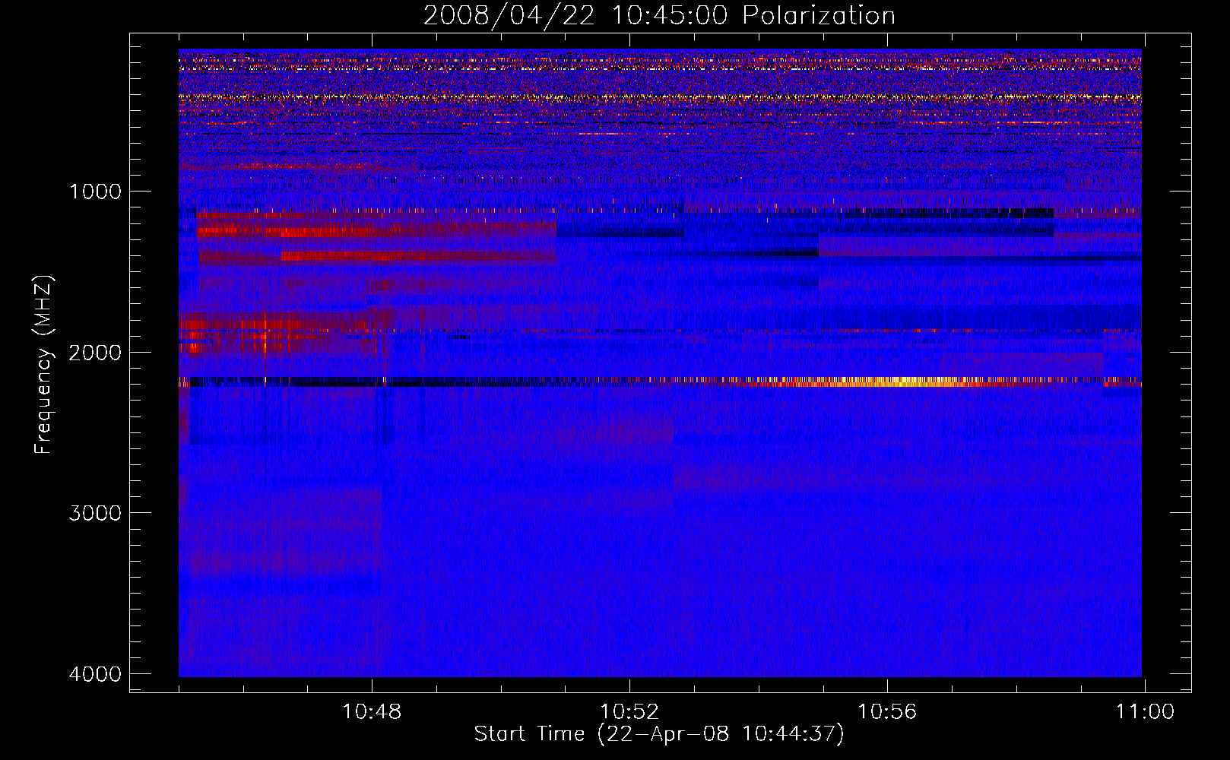Click the 'Start Time (22-Apr-08 10:44:37)' label
Screen dimensions: 1230x760
[x=659, y=734]
